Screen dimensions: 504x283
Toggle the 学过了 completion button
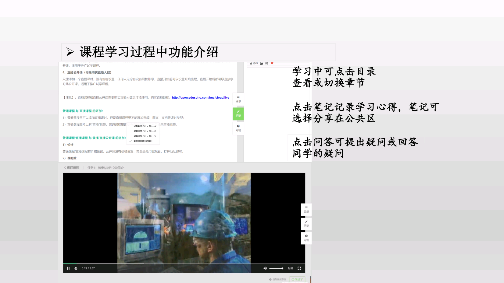coord(297,279)
